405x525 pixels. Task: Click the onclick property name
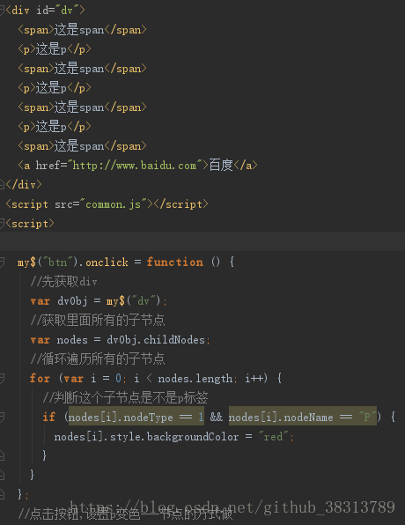pyautogui.click(x=107, y=262)
